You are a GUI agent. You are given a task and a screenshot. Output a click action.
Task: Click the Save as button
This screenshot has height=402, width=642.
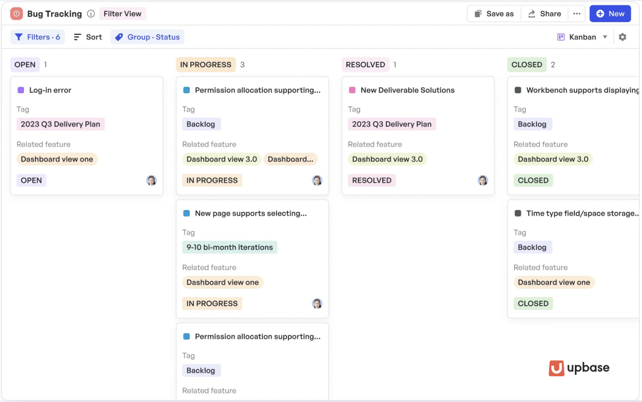tap(494, 14)
